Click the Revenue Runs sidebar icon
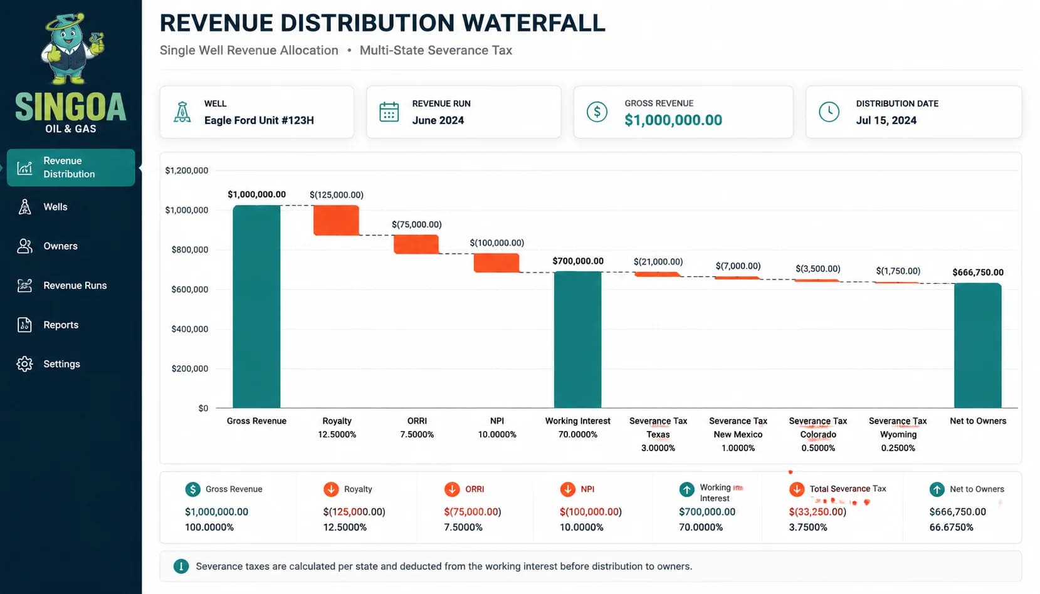The width and height of the screenshot is (1040, 594). pos(24,286)
